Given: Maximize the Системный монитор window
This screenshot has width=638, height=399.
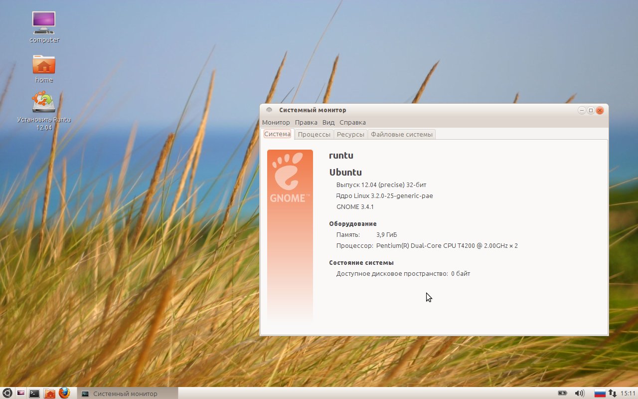Looking at the screenshot, I should tap(591, 110).
